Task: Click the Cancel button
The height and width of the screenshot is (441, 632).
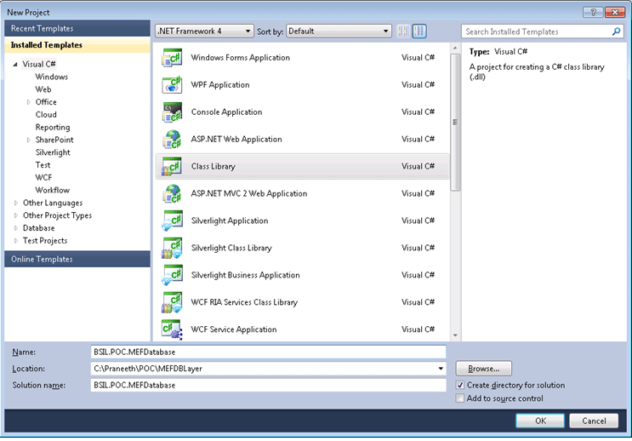Action: (x=594, y=421)
